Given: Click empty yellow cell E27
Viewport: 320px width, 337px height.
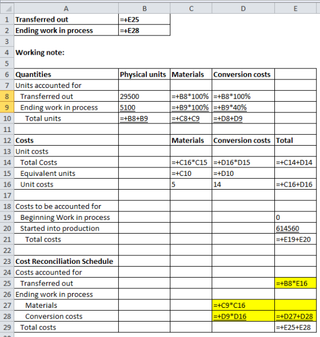Looking at the screenshot, I should click(295, 305).
